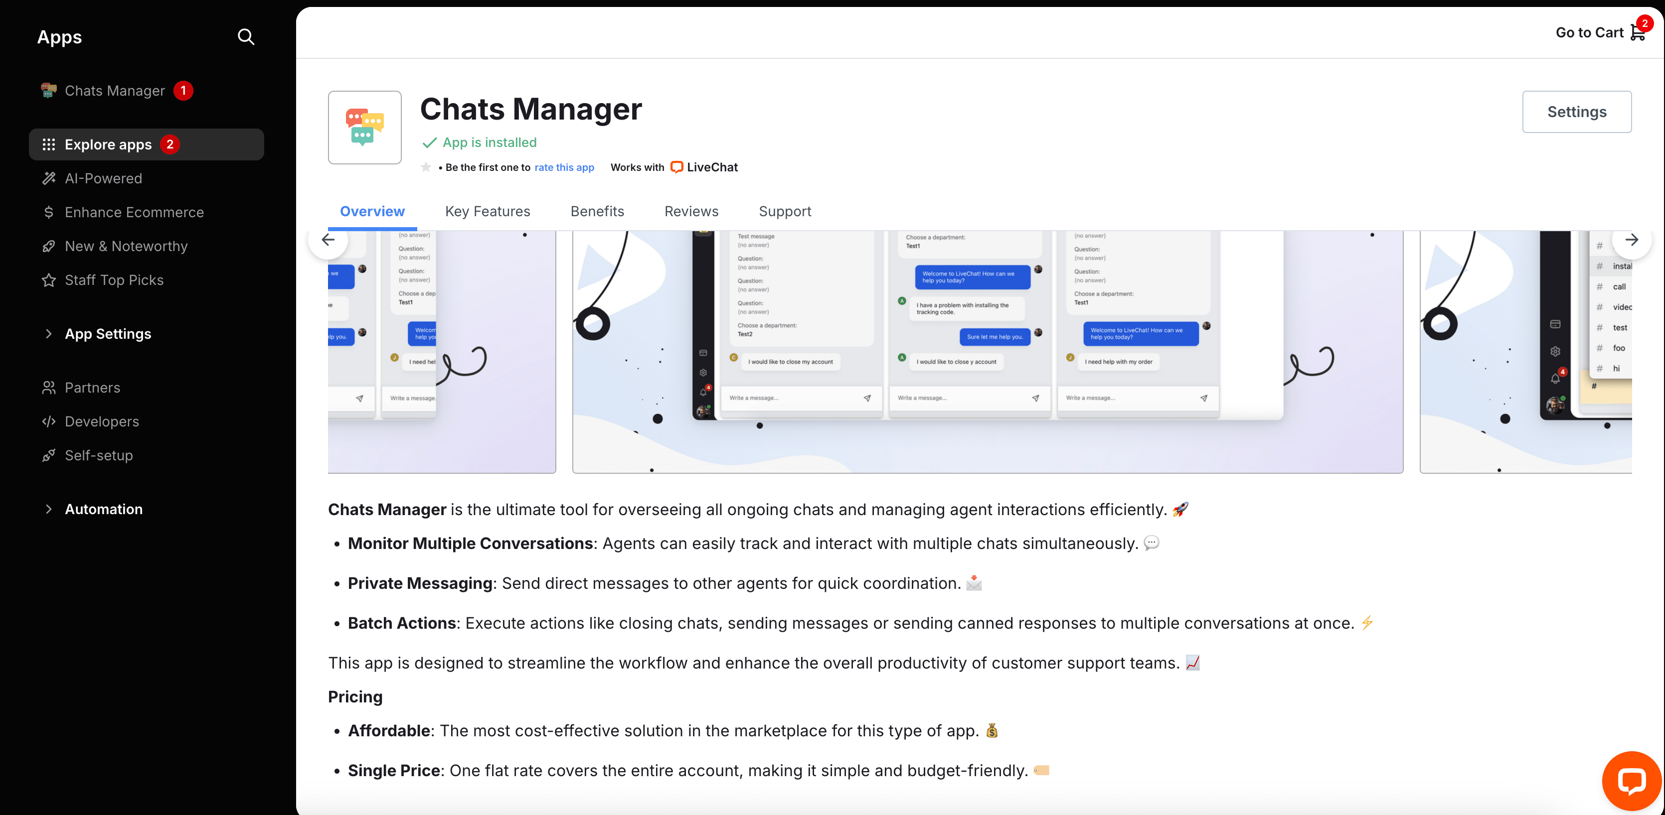
Task: Click the LiveChat logo link
Action: tap(704, 167)
